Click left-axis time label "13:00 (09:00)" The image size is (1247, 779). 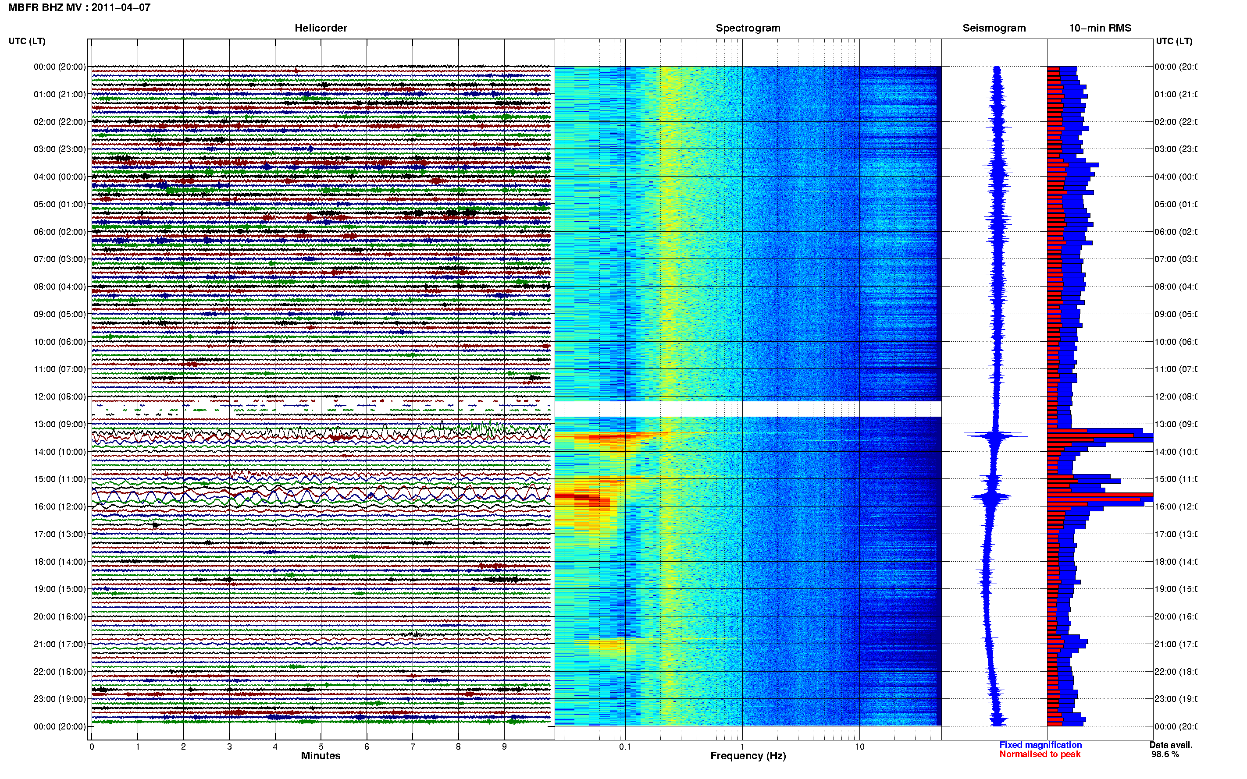[x=60, y=425]
